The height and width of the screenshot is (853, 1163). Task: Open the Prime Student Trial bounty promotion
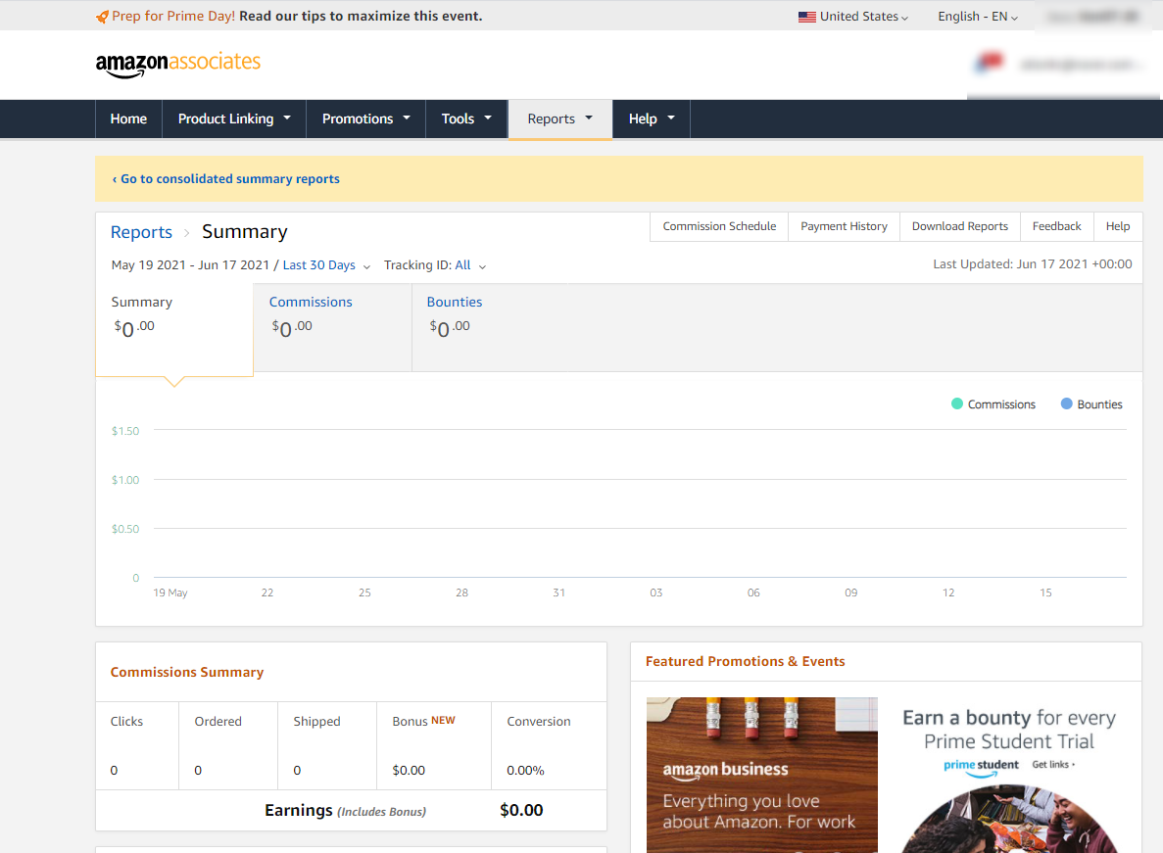[1009, 775]
